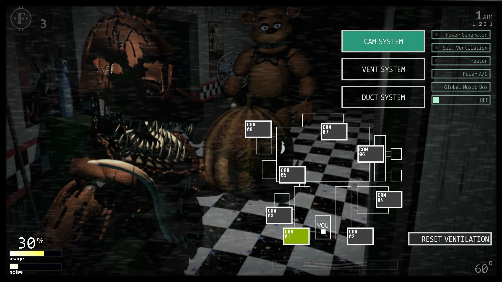Expand the CAM 06 node on map

click(x=367, y=154)
